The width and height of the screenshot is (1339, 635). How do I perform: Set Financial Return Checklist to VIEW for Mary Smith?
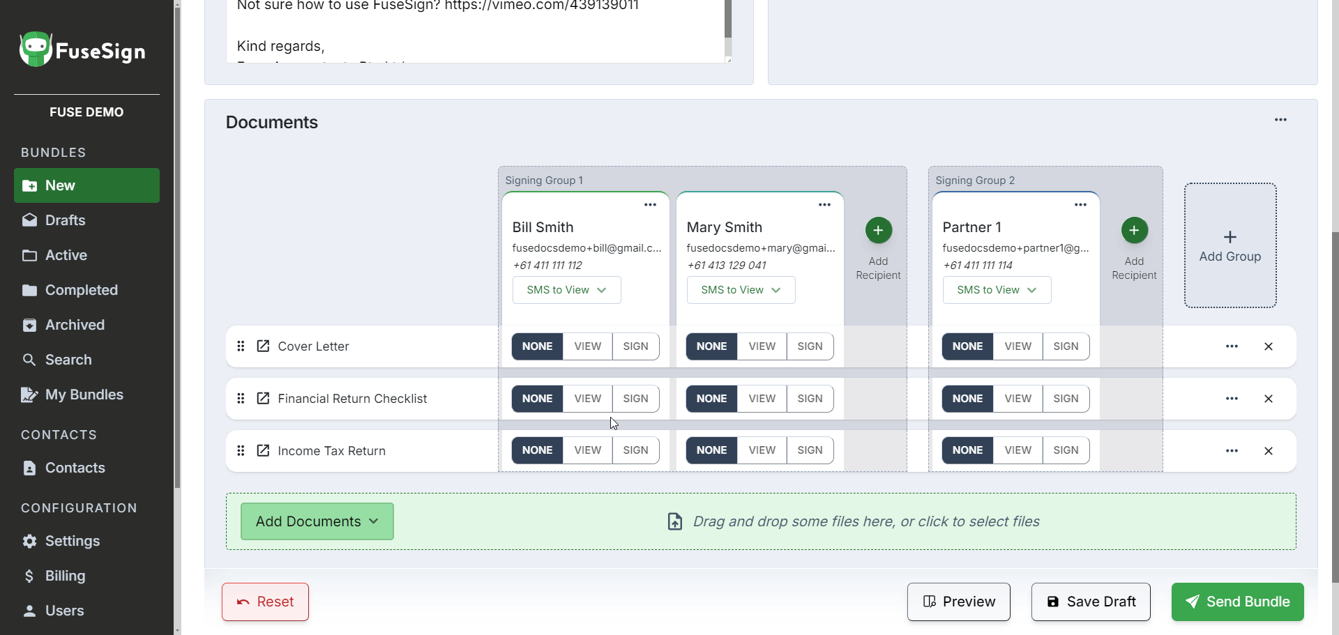tap(762, 399)
